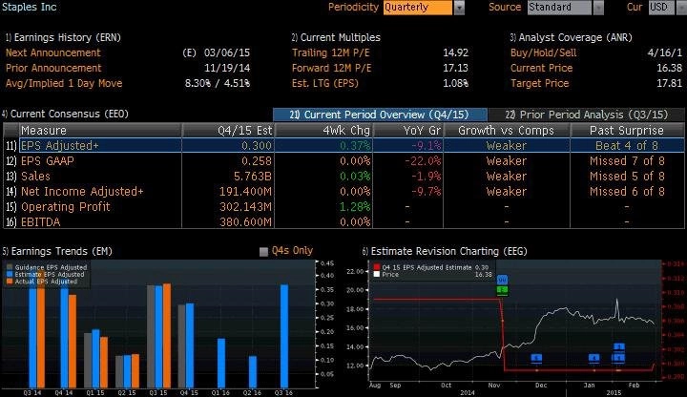Switch to Current Period Overview (Q4/15) tab
The width and height of the screenshot is (687, 397).
coord(380,115)
